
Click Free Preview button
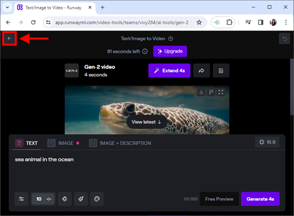coord(219,199)
